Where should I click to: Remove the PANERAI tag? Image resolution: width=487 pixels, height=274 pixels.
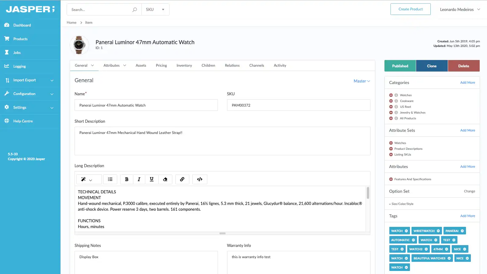(461, 230)
